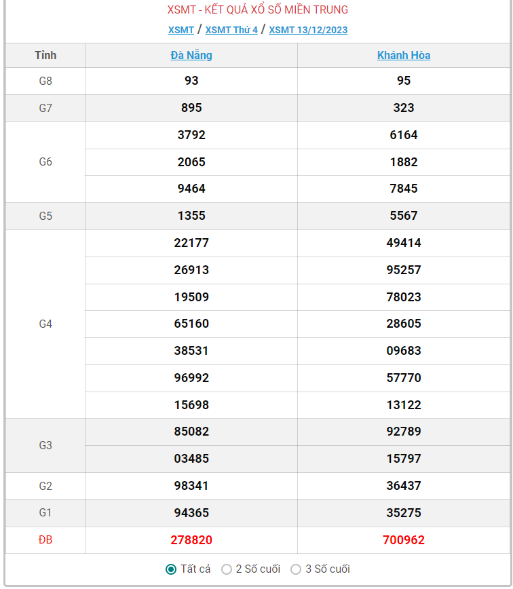Click the 'Tỉnh' column header
The image size is (513, 589).
(45, 56)
